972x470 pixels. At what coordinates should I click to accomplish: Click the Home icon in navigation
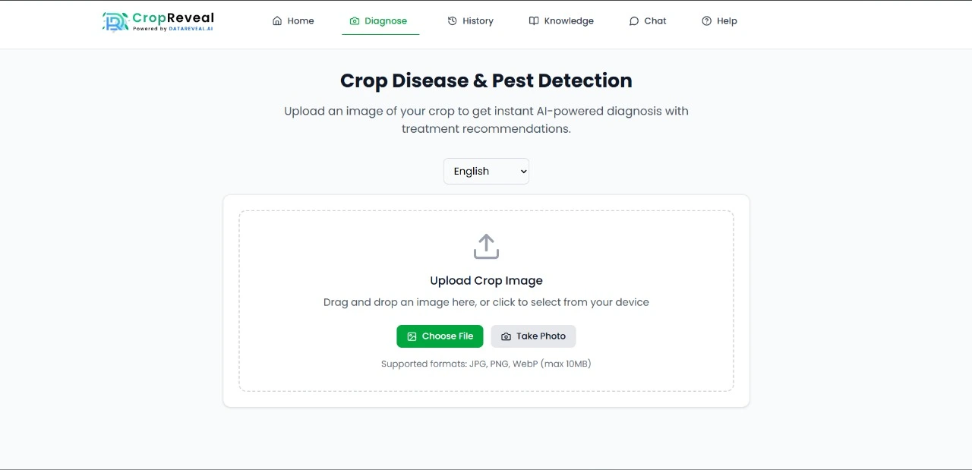pos(277,21)
